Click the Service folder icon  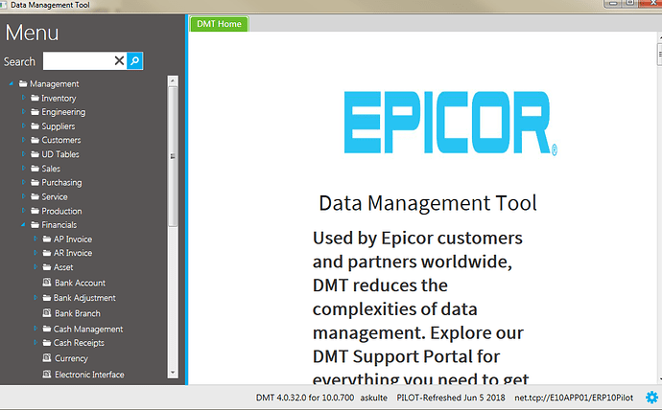[x=35, y=196]
